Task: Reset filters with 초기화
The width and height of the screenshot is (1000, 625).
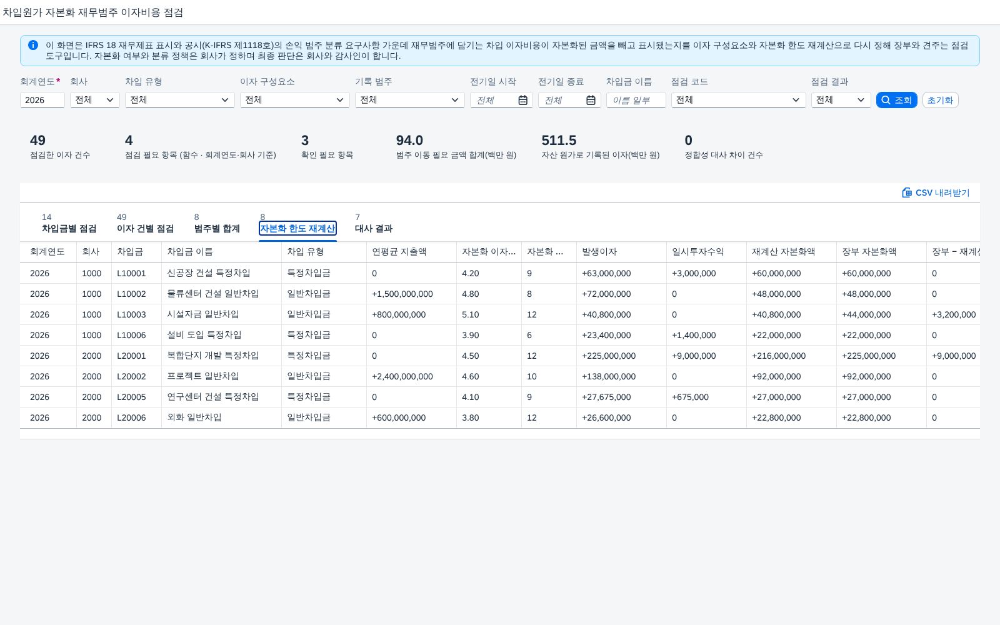Action: click(x=940, y=100)
